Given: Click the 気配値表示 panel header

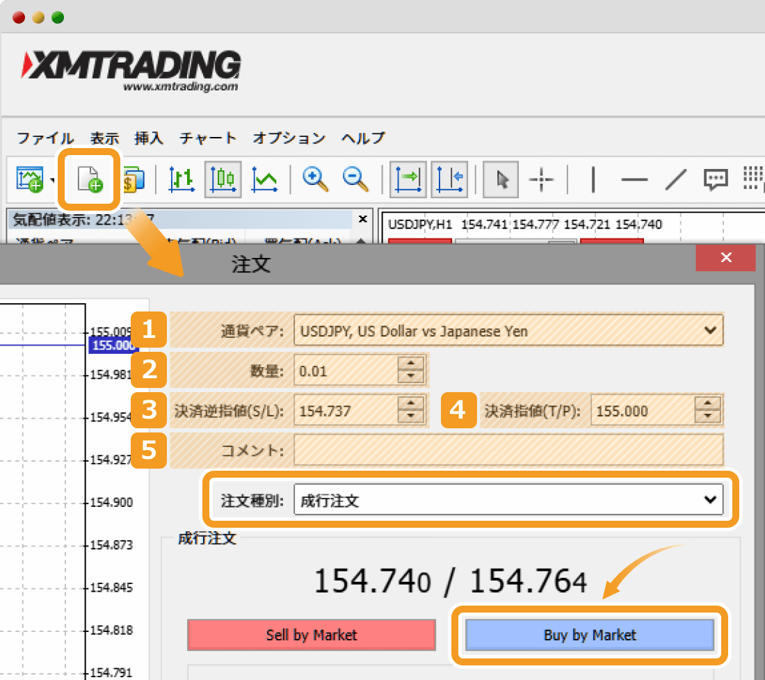Looking at the screenshot, I should tap(181, 220).
